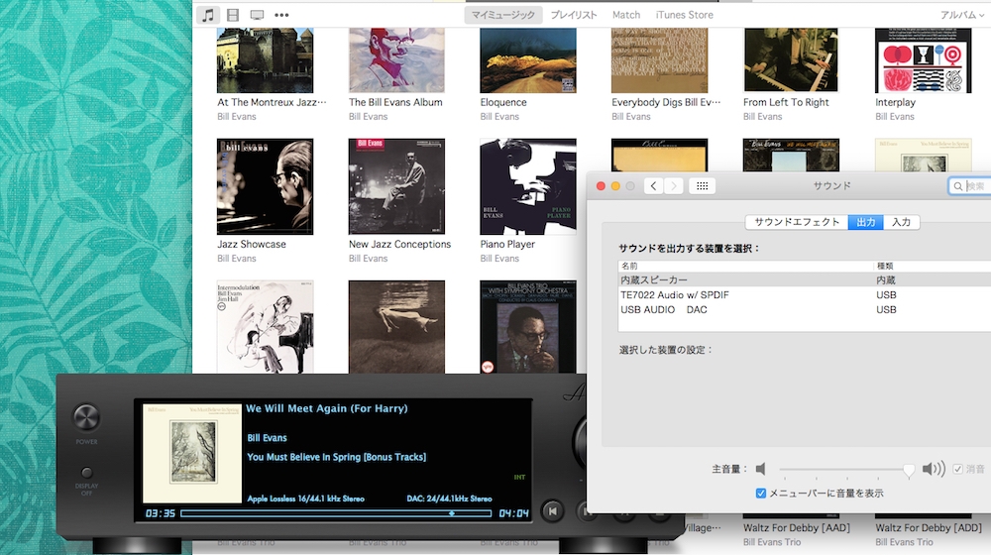
Task: Open the New Jazz Conceptions album cover
Action: click(x=396, y=186)
